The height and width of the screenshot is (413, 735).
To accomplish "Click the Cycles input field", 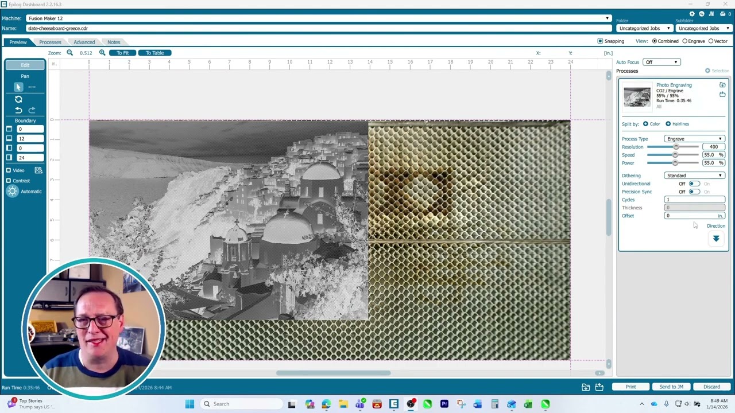I will (694, 200).
